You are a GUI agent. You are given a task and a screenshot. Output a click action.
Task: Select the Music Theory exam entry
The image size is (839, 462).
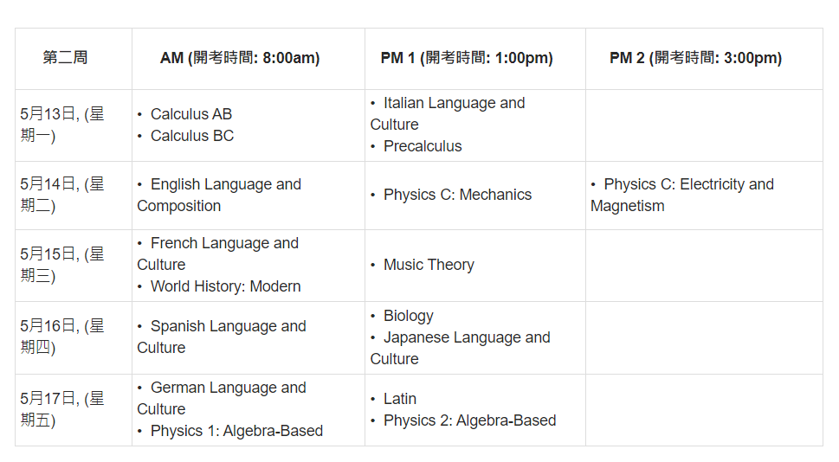tap(429, 265)
